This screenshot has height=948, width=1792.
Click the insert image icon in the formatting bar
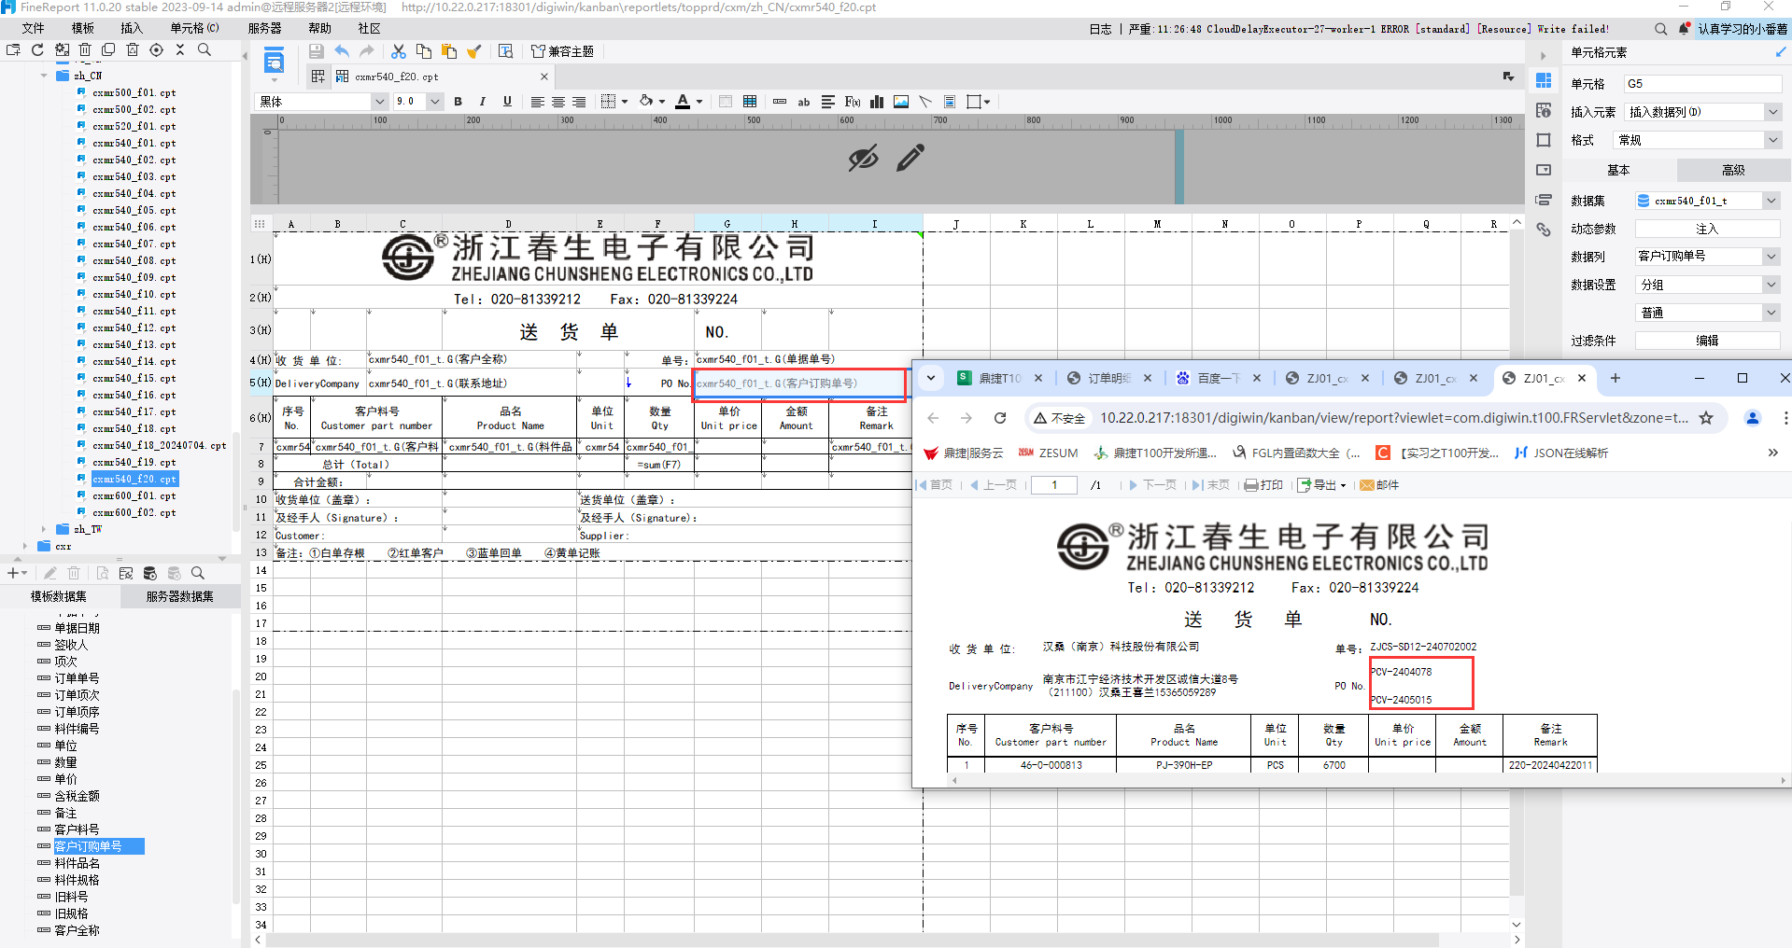(901, 102)
